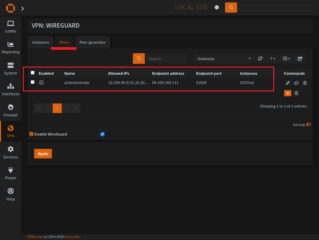The height and width of the screenshot is (240, 319).
Task: Click the status circle beside LOCAL SITE
Action: click(x=217, y=8)
